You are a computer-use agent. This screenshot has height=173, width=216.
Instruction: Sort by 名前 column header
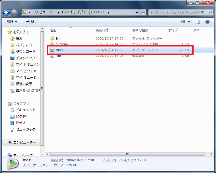tap(53, 30)
